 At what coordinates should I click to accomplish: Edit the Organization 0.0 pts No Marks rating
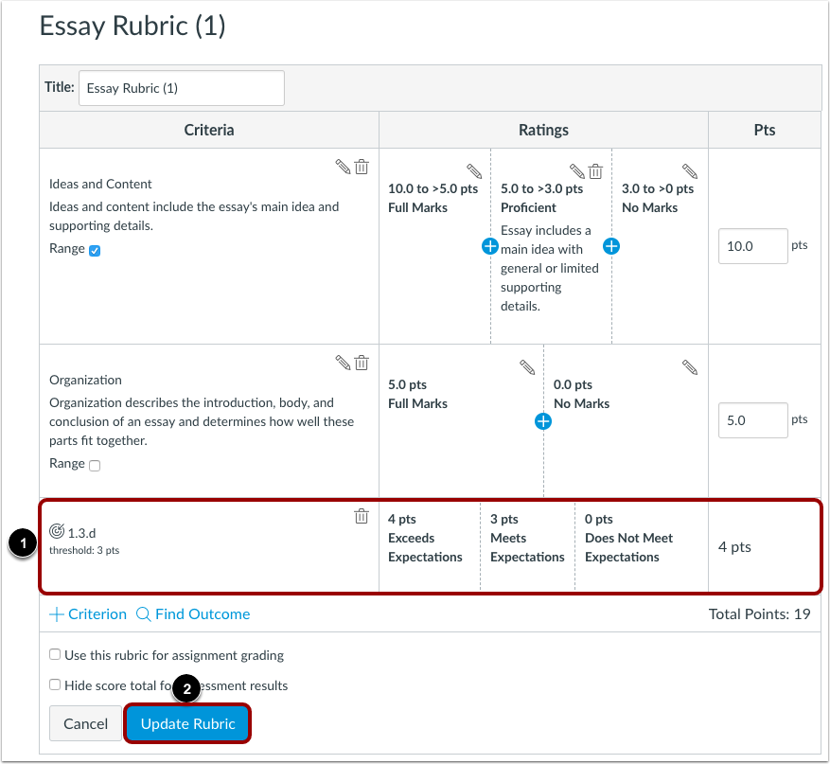690,366
